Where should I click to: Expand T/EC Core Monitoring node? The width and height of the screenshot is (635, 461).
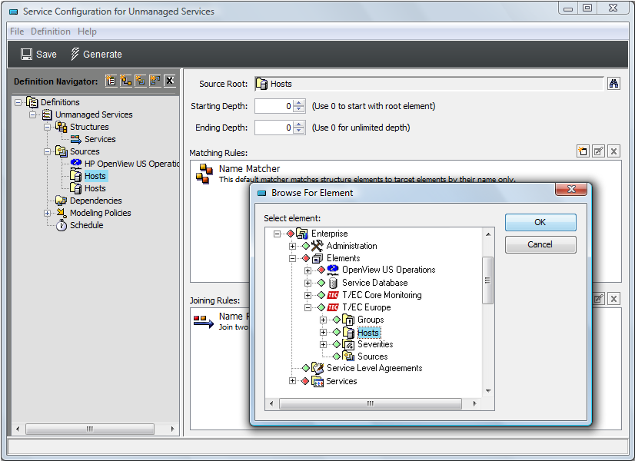click(308, 296)
